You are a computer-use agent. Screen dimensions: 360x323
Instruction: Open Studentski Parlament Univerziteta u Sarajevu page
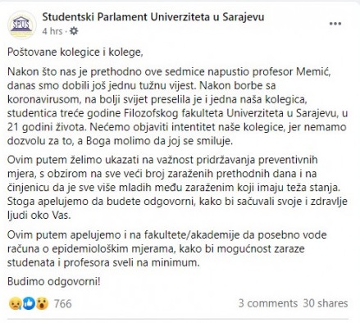click(153, 17)
